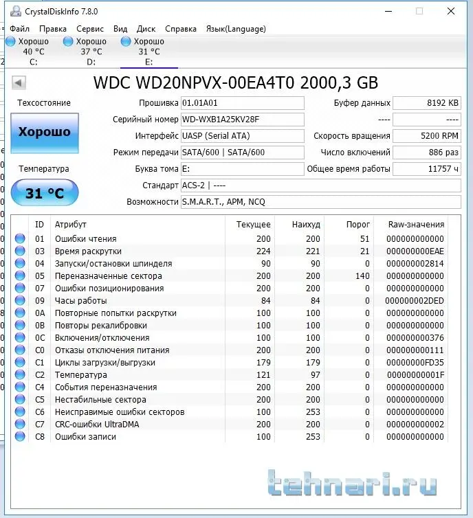Click the Буфер данных value 8192 KB
Screen dimensions: 473x518
pyautogui.click(x=427, y=103)
